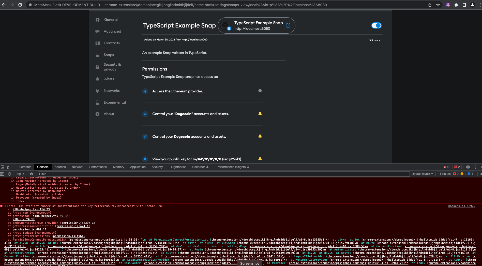Open General settings with the gear icon
The width and height of the screenshot is (482, 266).
coord(98,20)
